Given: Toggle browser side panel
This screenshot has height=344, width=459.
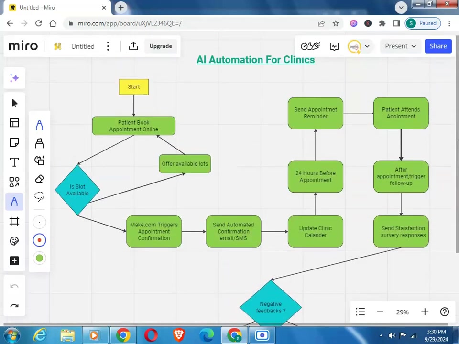Looking at the screenshot, I should [397, 23].
